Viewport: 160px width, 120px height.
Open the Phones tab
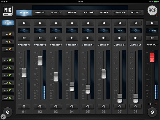(72, 13)
